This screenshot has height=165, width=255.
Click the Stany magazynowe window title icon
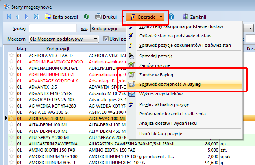pyautogui.click(x=7, y=7)
